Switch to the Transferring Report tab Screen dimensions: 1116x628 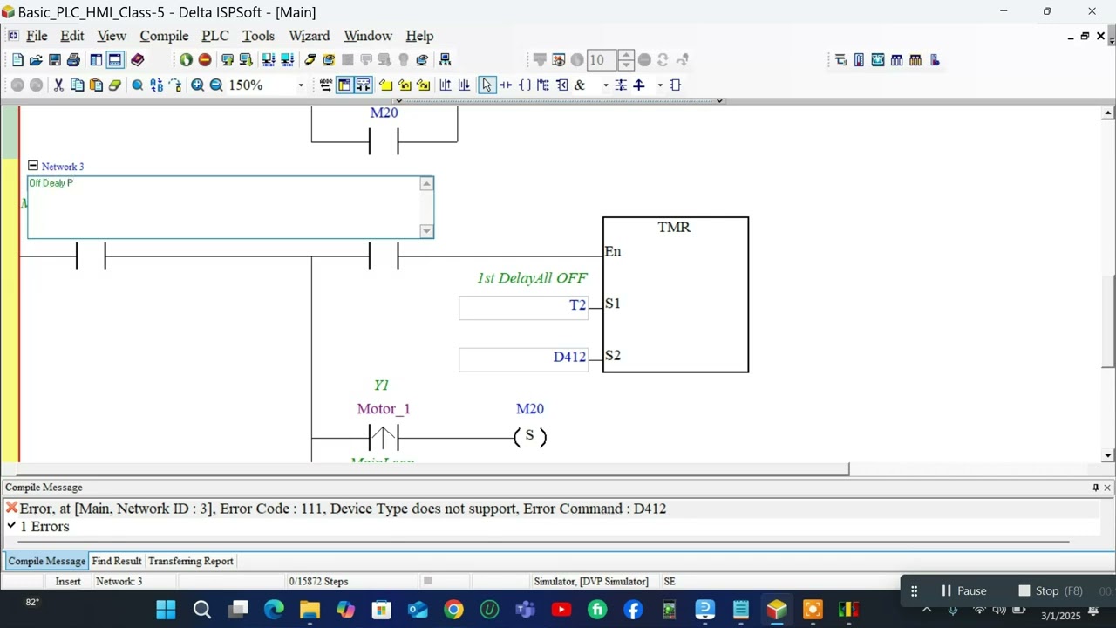tap(191, 561)
